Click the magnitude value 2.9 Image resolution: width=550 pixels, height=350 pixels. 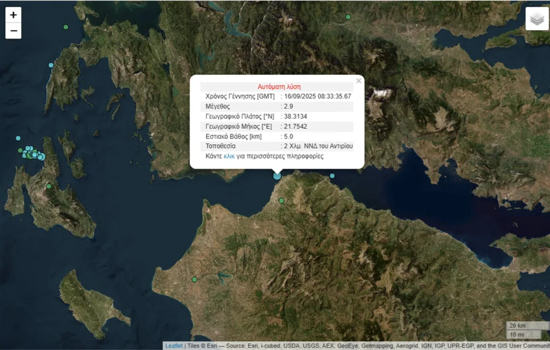(288, 106)
